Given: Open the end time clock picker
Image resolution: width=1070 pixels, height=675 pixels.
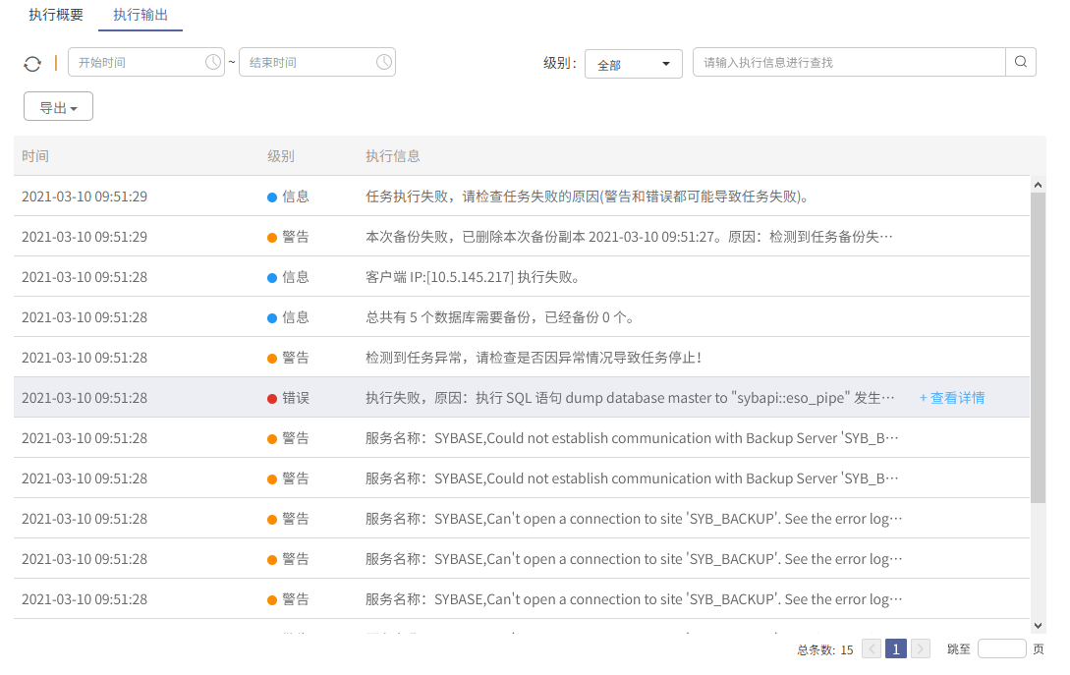Looking at the screenshot, I should coord(384,62).
